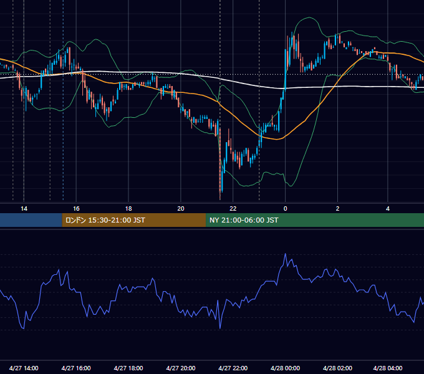Click the oscillator trough near 4/27 14:00
Viewport: 424px width, 374px height.
(x=23, y=328)
